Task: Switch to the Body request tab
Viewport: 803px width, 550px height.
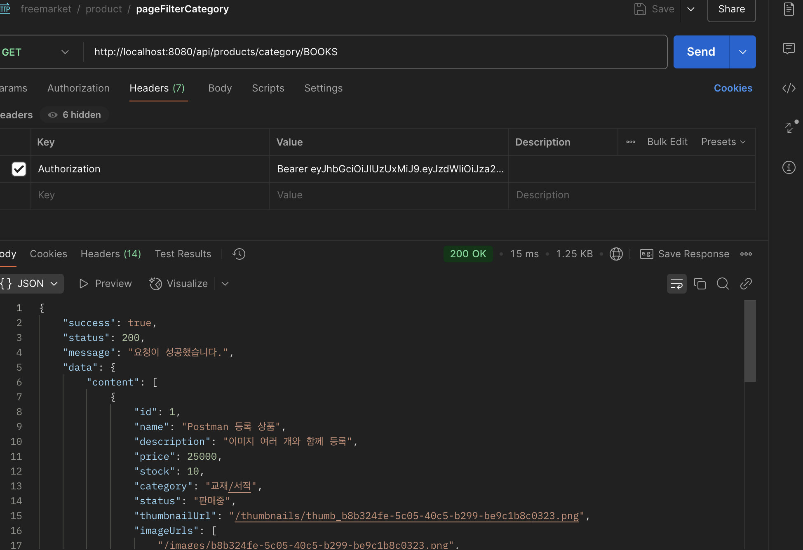Action: click(220, 88)
